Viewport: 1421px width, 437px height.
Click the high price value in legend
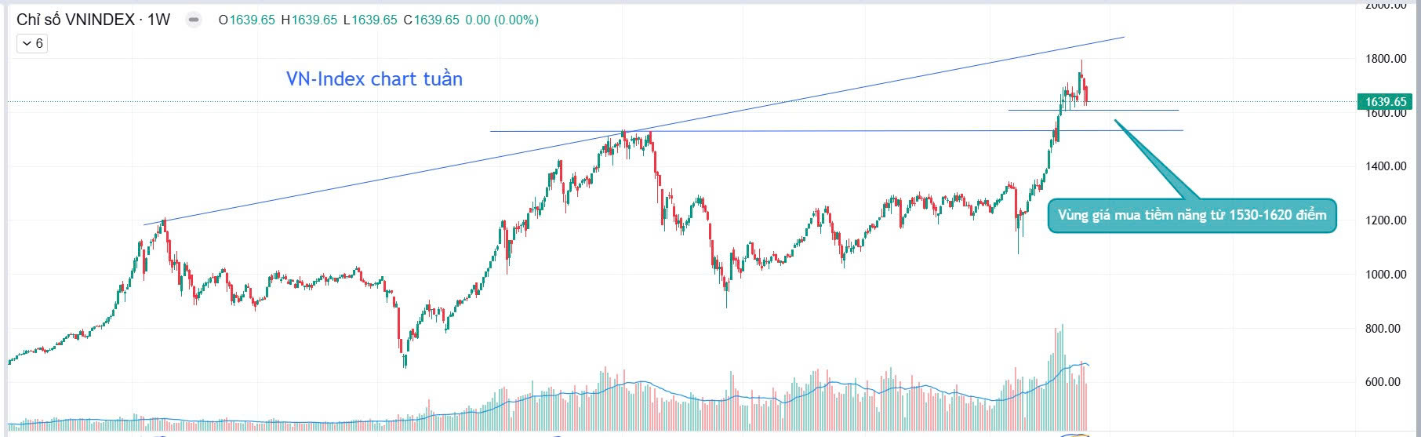coord(314,20)
